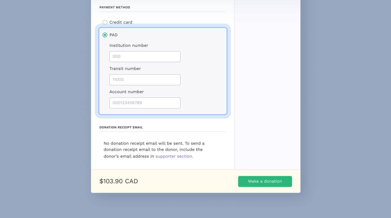Click the $103.90 CAD total amount
This screenshot has height=218, width=391.
tap(119, 181)
